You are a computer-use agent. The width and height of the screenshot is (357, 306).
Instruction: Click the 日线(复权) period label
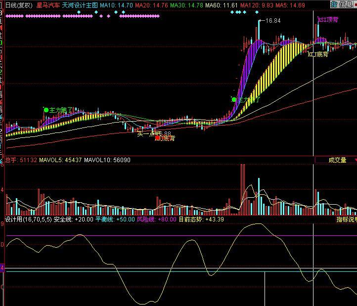[19, 5]
